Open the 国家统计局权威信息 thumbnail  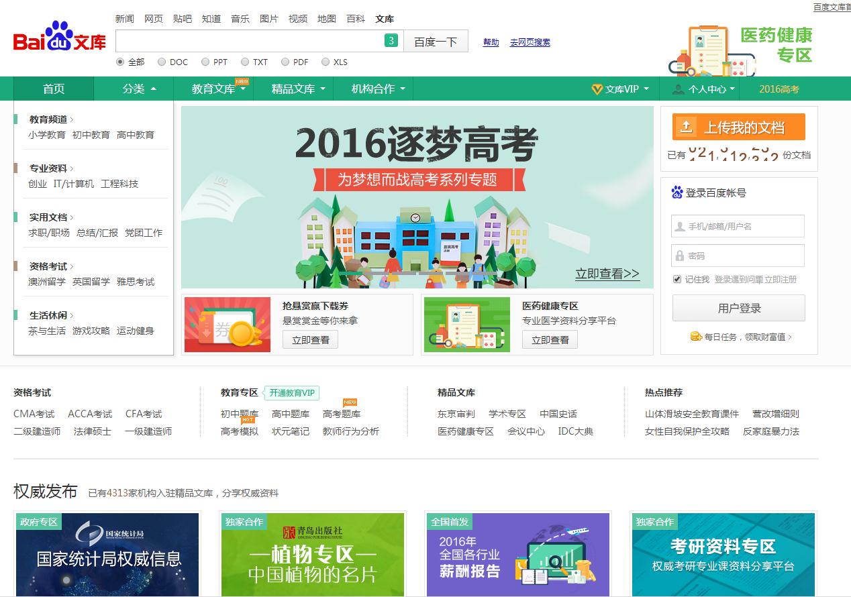[x=108, y=555]
